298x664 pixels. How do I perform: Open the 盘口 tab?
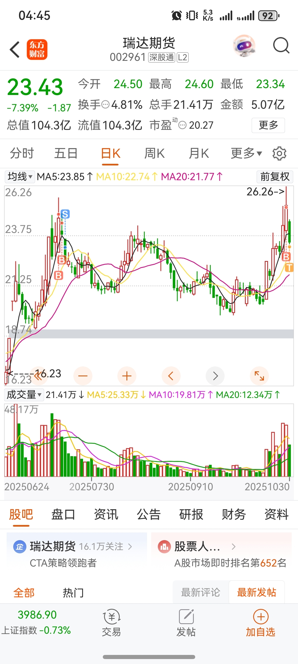pos(64,514)
